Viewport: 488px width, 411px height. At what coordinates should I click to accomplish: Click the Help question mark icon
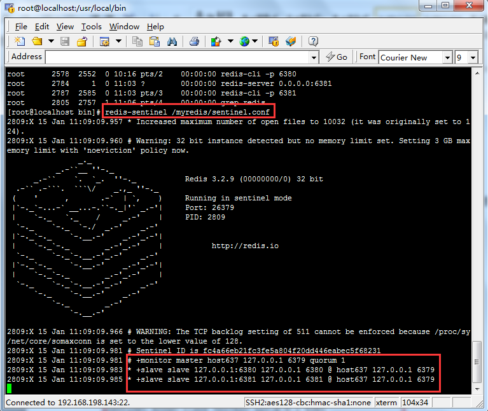point(313,41)
